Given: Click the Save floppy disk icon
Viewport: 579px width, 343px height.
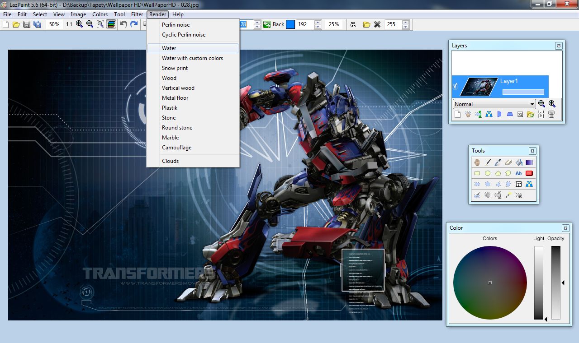Looking at the screenshot, I should point(27,24).
